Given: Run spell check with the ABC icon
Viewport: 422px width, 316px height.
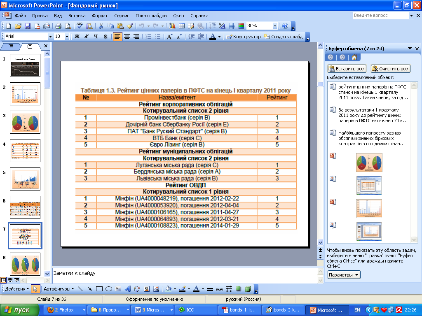Looking at the screenshot, I should click(x=80, y=26).
